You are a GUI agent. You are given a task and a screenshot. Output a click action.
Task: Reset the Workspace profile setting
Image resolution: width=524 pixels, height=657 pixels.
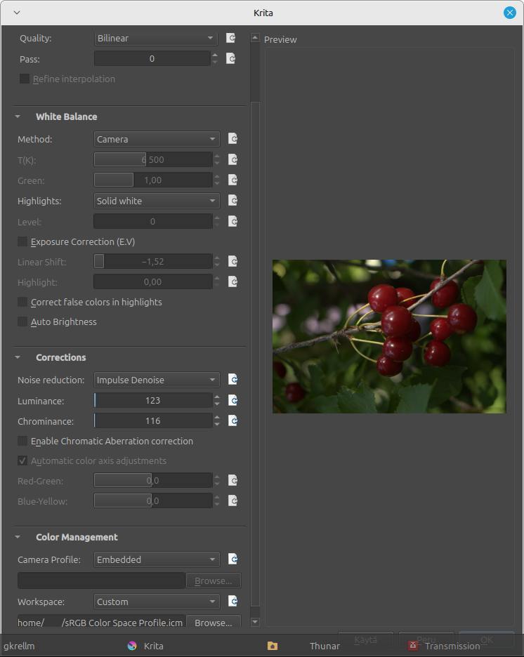tap(233, 602)
